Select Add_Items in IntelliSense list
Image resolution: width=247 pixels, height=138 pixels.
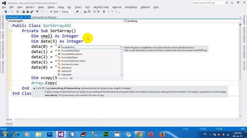[89, 68]
